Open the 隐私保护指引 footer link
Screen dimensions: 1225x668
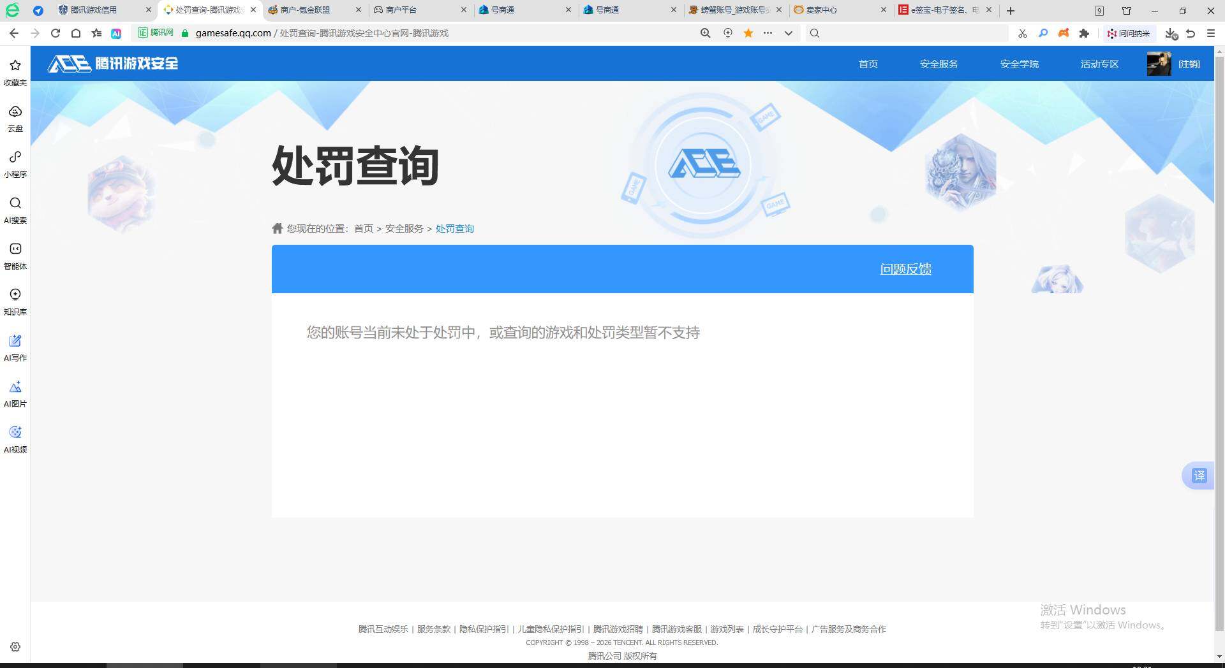click(x=483, y=629)
